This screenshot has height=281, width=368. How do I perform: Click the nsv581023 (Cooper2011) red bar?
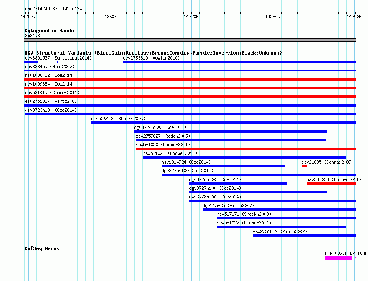pyautogui.click(x=331, y=183)
